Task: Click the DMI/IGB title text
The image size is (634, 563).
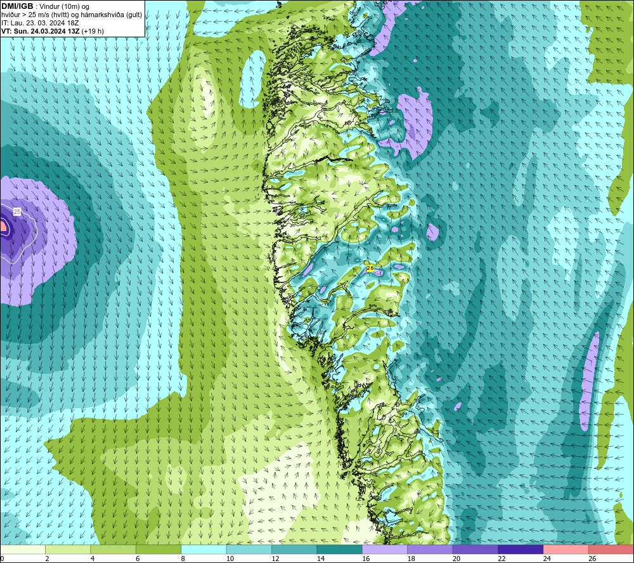Action: 17,6
